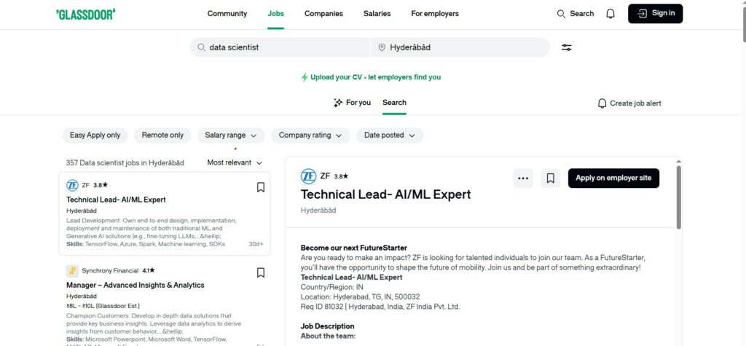Toggle the Easy Apply only filter

point(95,135)
